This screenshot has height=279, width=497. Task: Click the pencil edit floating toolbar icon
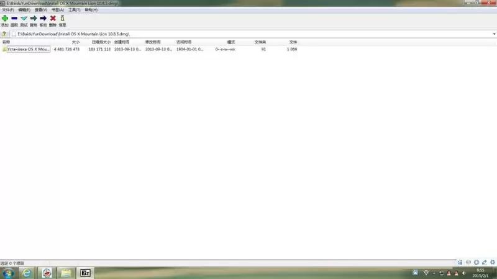[485, 262]
